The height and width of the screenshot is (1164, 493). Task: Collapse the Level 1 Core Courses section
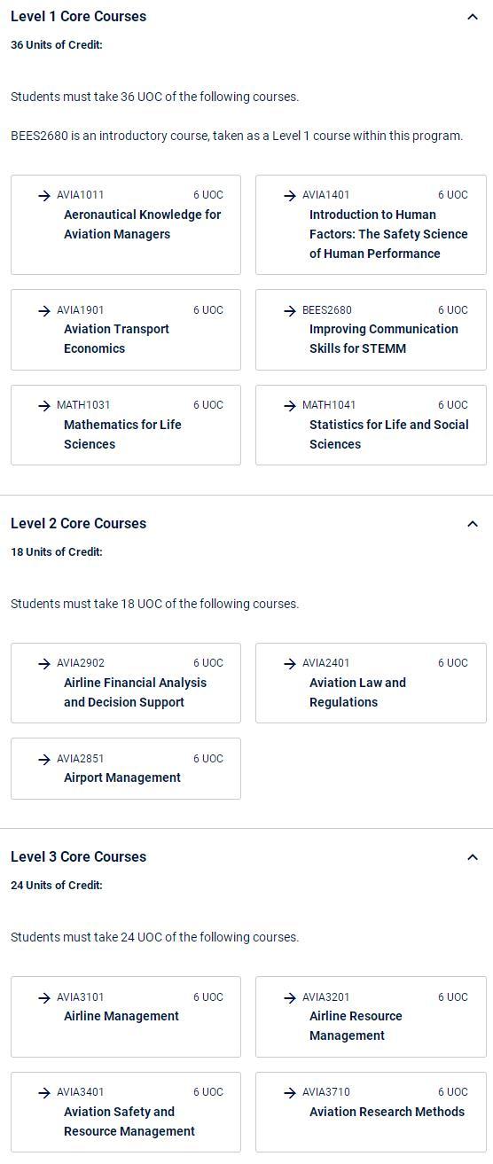point(473,17)
